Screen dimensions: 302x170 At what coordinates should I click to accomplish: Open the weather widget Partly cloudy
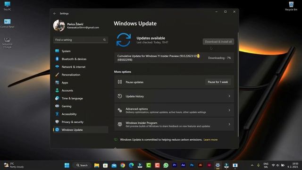(14, 165)
